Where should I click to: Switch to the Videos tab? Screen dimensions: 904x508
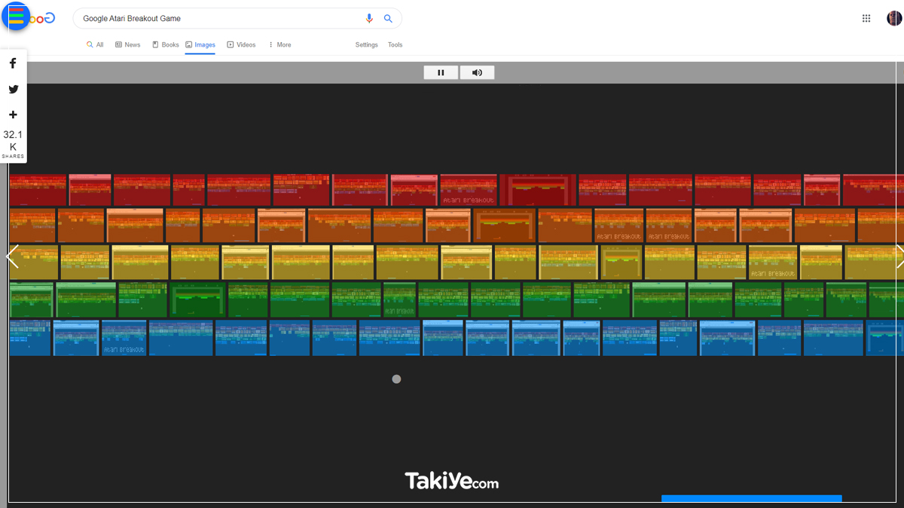[x=241, y=45]
